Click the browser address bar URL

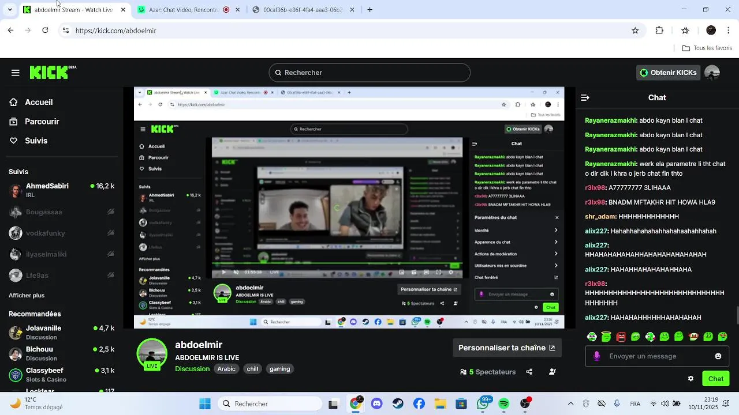[116, 31]
